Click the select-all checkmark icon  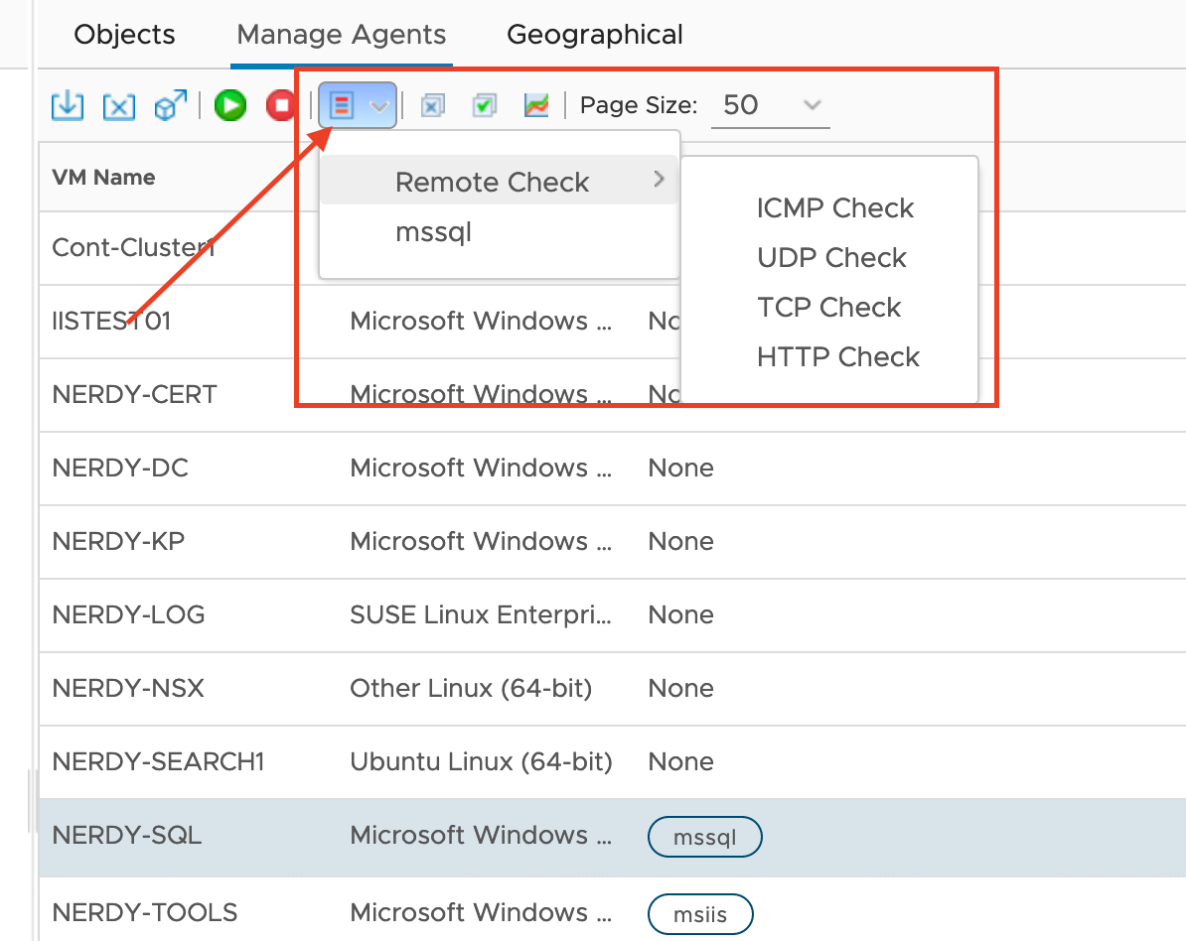484,105
